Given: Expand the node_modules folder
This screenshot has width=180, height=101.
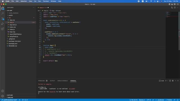Looking at the screenshot, I should point(13,13).
